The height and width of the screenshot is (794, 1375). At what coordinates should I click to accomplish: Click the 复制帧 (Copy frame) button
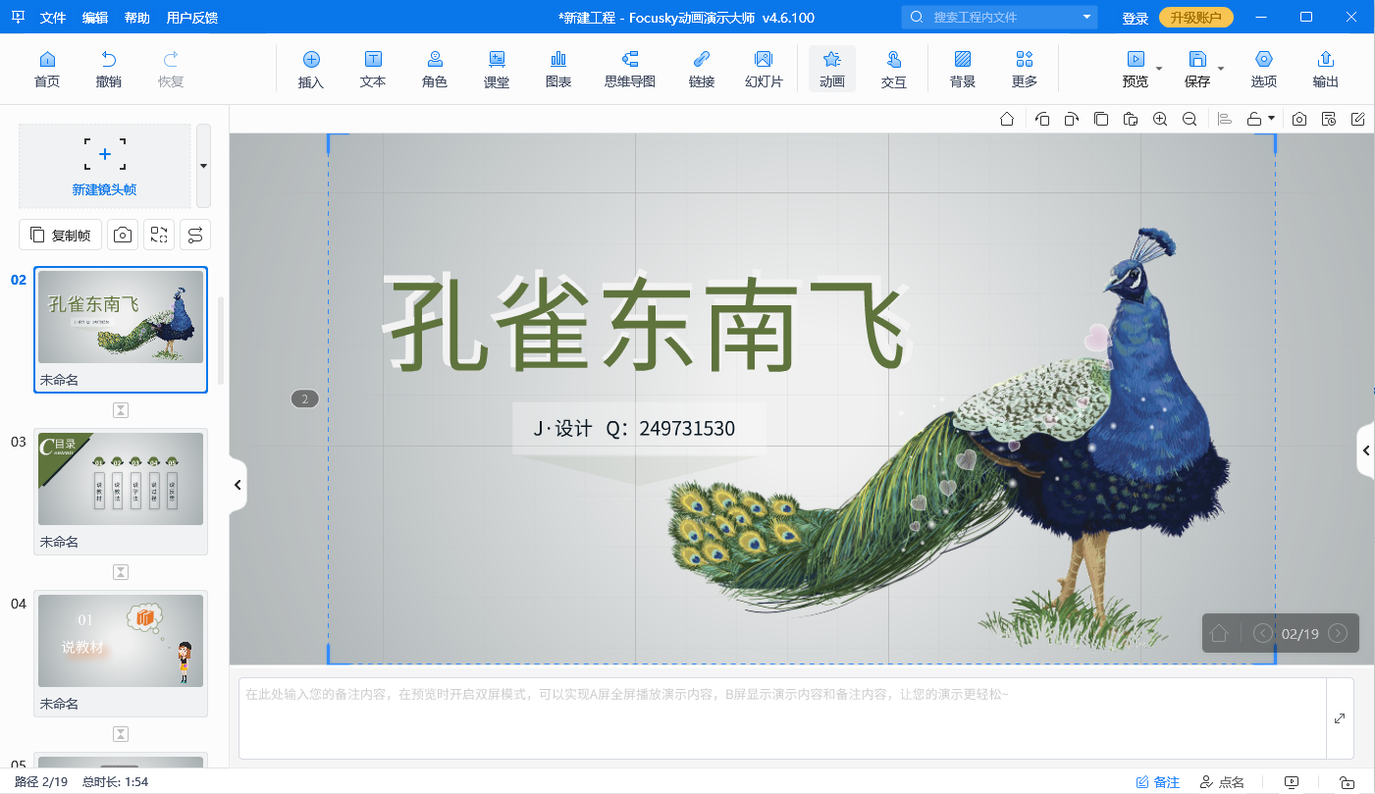point(60,235)
